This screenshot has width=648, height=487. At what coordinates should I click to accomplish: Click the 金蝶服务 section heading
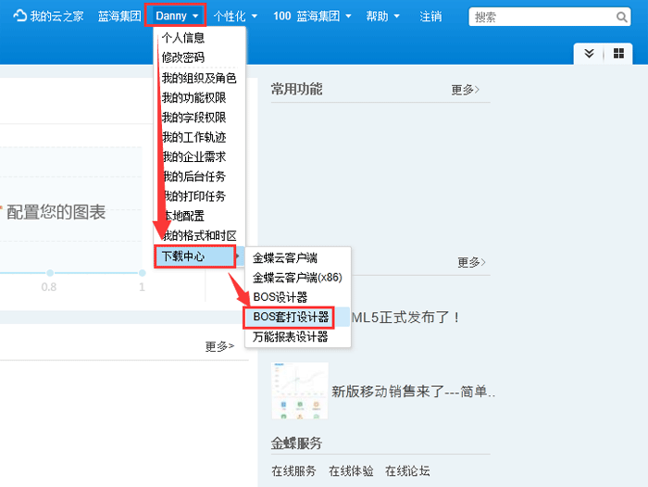(x=297, y=443)
